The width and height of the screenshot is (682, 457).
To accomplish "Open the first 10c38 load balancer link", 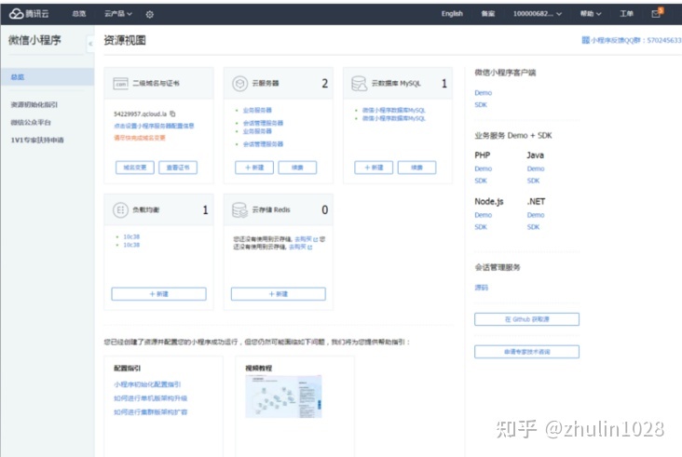I will pyautogui.click(x=131, y=236).
